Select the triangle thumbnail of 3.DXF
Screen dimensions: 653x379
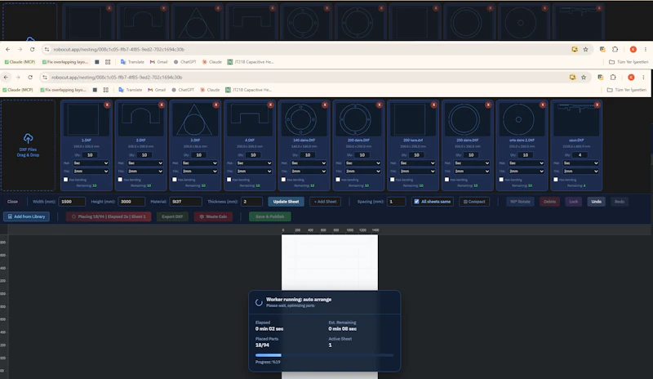pyautogui.click(x=195, y=119)
